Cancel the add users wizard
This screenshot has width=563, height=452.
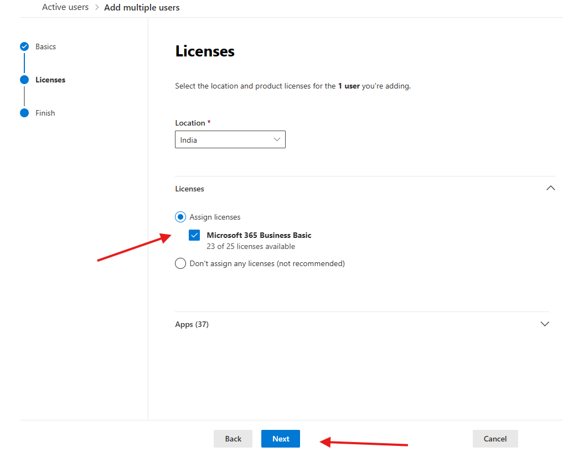tap(495, 439)
